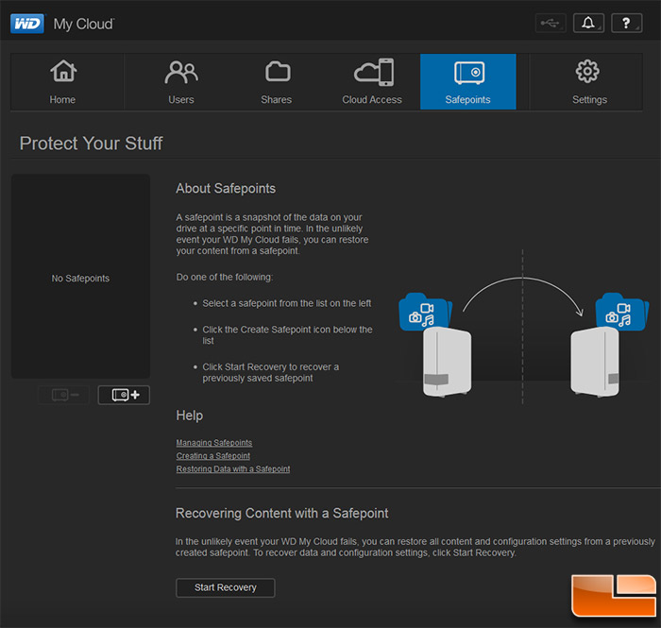Open the Creating a Safepoint link
The image size is (661, 628).
(213, 455)
